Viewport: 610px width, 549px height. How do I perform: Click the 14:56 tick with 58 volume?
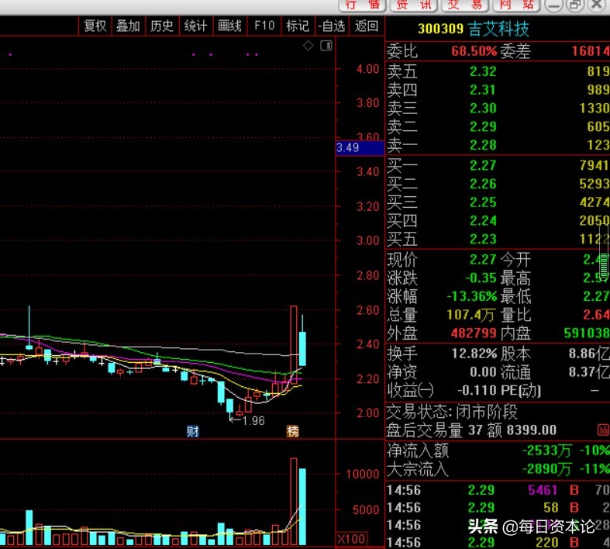(x=498, y=508)
